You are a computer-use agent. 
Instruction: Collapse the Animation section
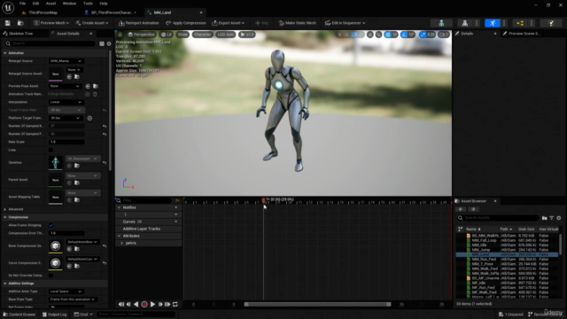5,53
